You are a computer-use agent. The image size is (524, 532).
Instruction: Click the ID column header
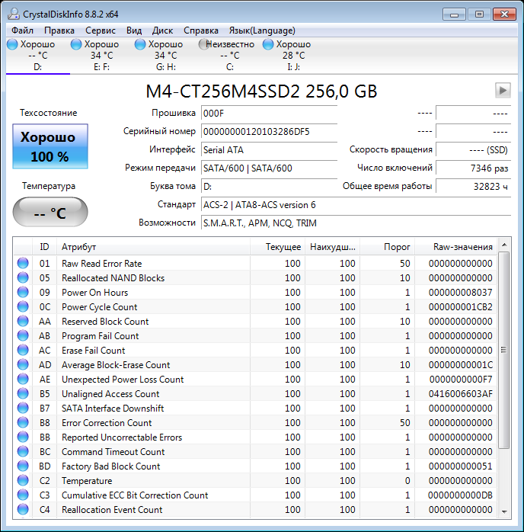click(44, 247)
